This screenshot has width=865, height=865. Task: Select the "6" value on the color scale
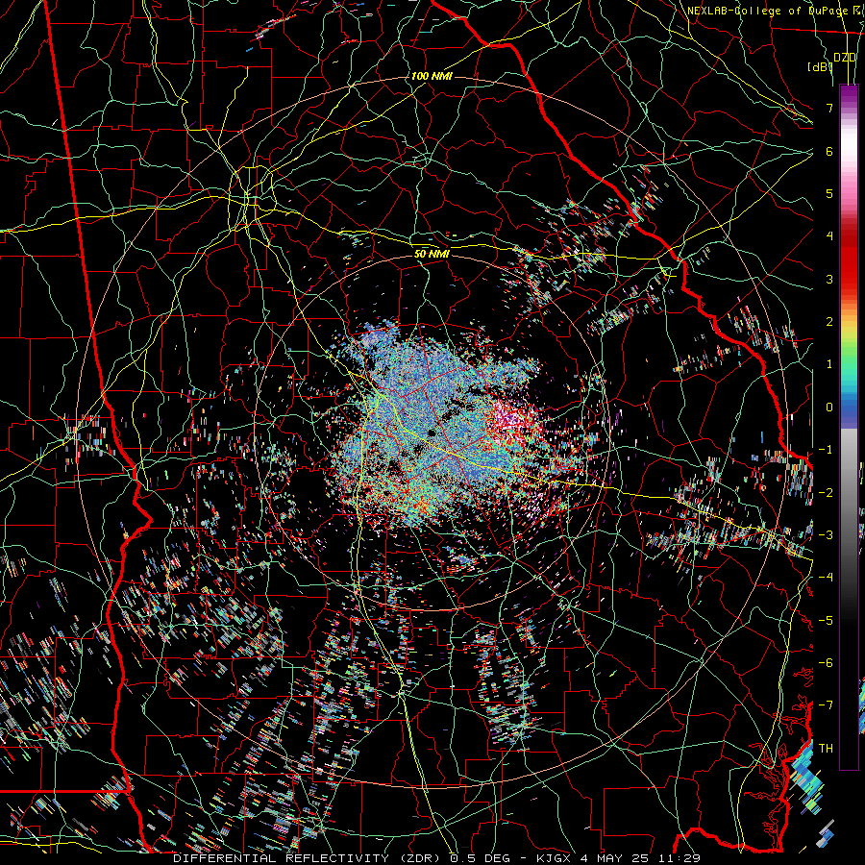pyautogui.click(x=829, y=151)
